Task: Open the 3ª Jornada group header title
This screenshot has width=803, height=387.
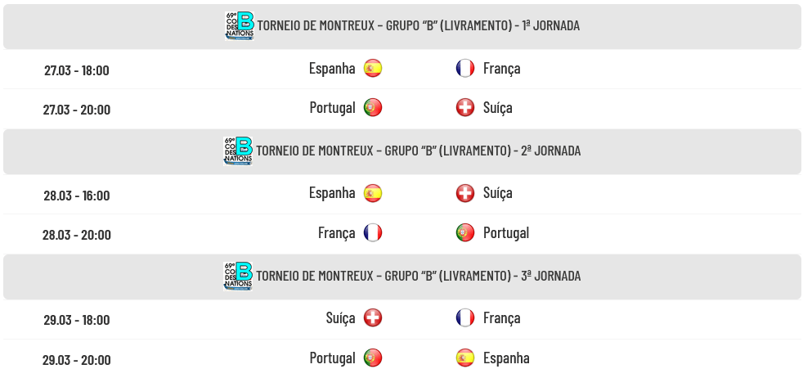Action: [419, 276]
